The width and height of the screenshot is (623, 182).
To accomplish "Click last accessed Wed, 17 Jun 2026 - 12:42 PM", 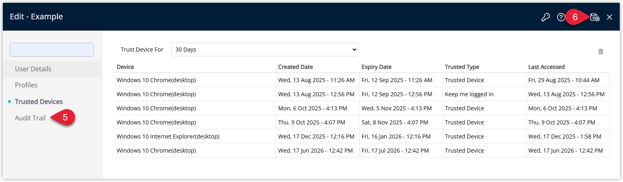I will (x=566, y=151).
